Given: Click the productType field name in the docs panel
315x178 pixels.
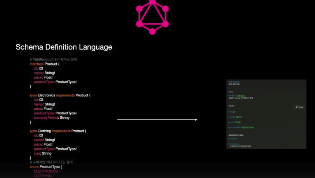Looking at the screenshot, I should tap(236, 128).
